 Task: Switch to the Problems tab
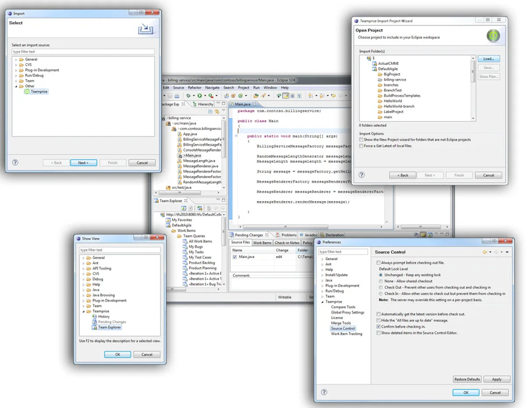point(286,235)
